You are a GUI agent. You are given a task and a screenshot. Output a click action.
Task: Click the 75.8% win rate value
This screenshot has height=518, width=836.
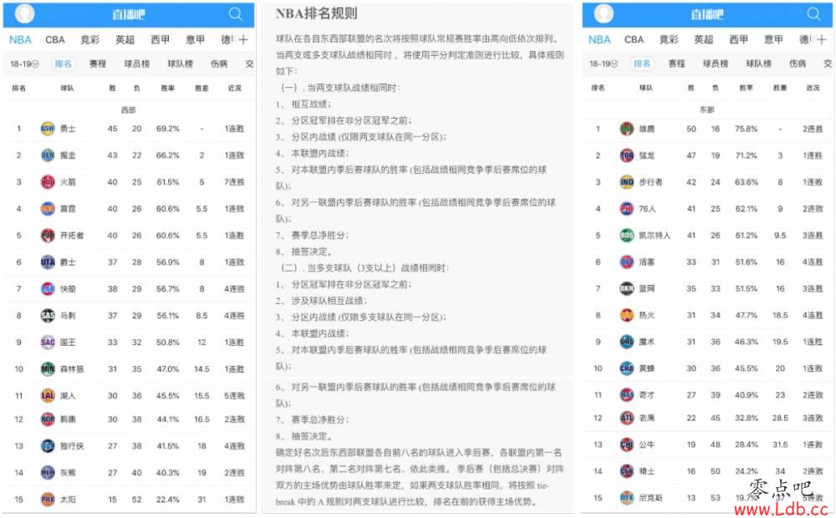coord(746,129)
